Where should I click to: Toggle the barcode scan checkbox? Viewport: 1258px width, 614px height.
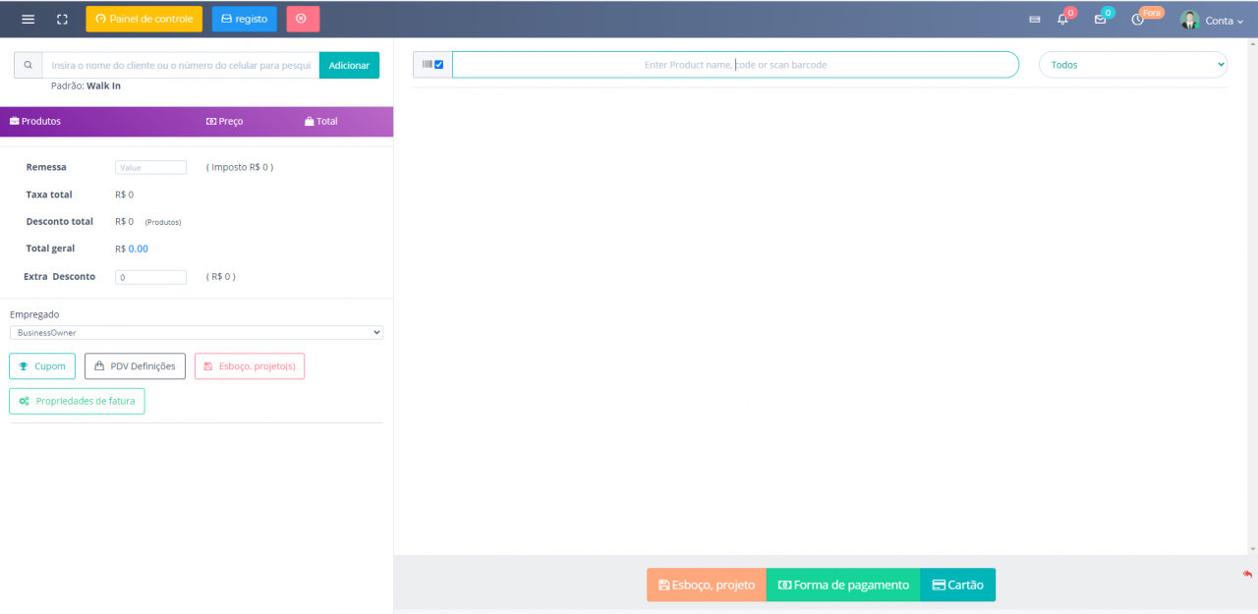(x=438, y=65)
